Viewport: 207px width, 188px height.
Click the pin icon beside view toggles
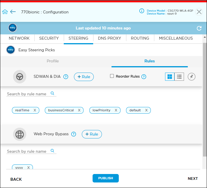tap(191, 77)
